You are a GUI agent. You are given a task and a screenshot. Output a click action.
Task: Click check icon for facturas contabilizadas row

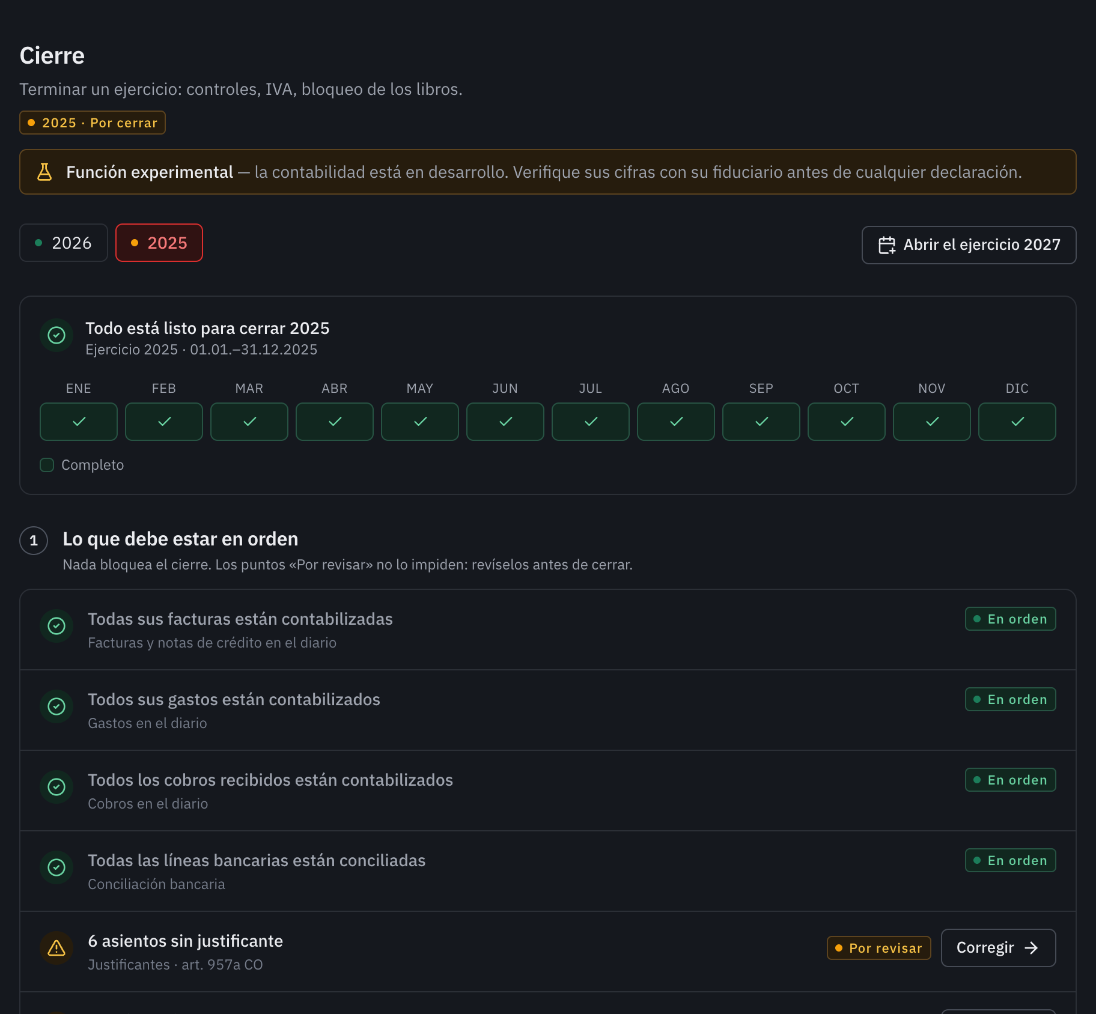(56, 626)
